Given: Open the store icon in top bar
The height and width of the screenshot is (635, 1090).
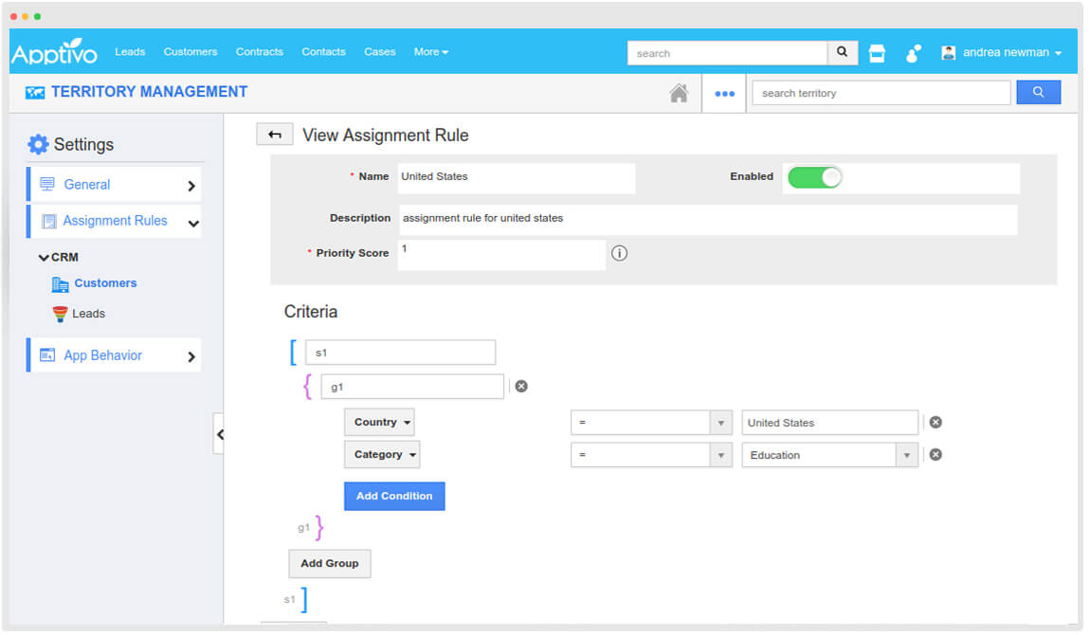Looking at the screenshot, I should 877,53.
